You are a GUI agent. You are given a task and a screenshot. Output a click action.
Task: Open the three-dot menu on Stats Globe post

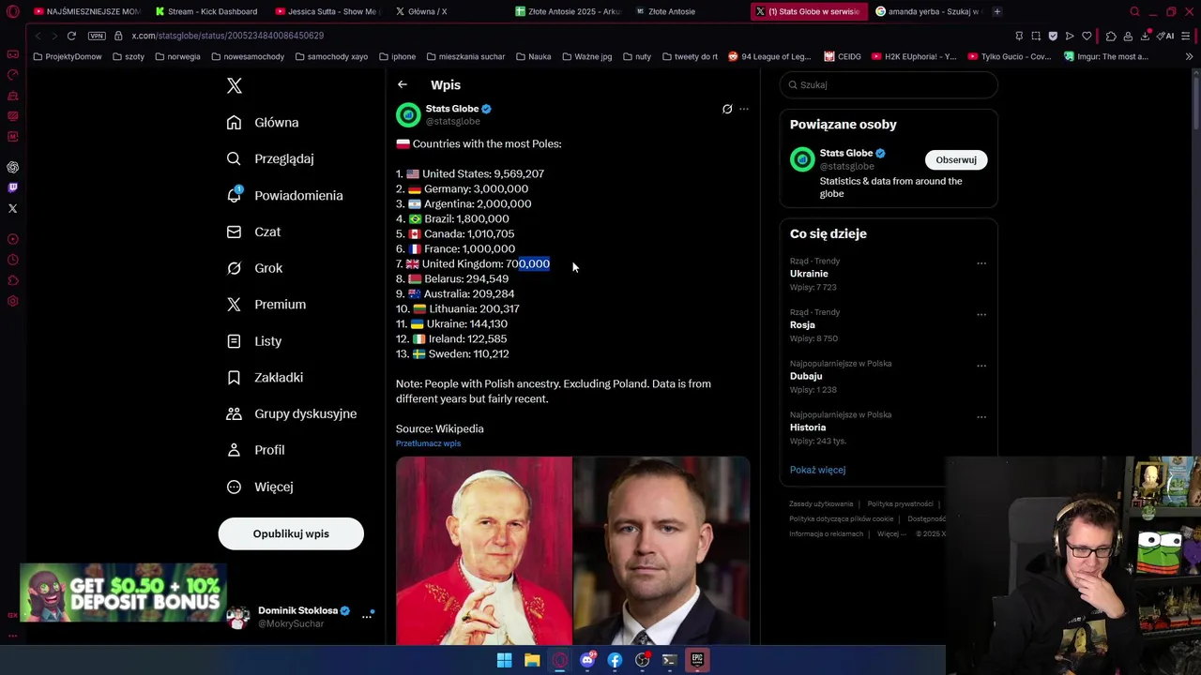[x=744, y=109]
